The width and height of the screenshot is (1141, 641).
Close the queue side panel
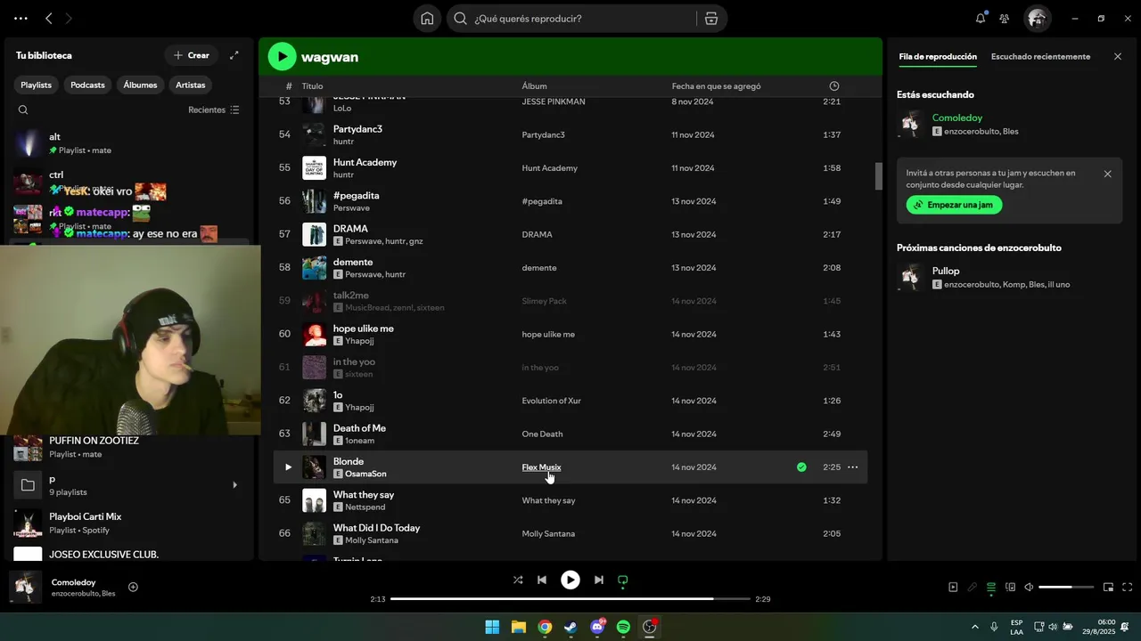coord(1118,56)
